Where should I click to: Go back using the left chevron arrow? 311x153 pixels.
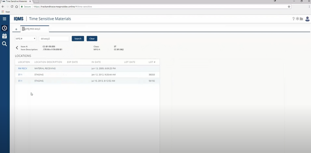(x=17, y=48)
